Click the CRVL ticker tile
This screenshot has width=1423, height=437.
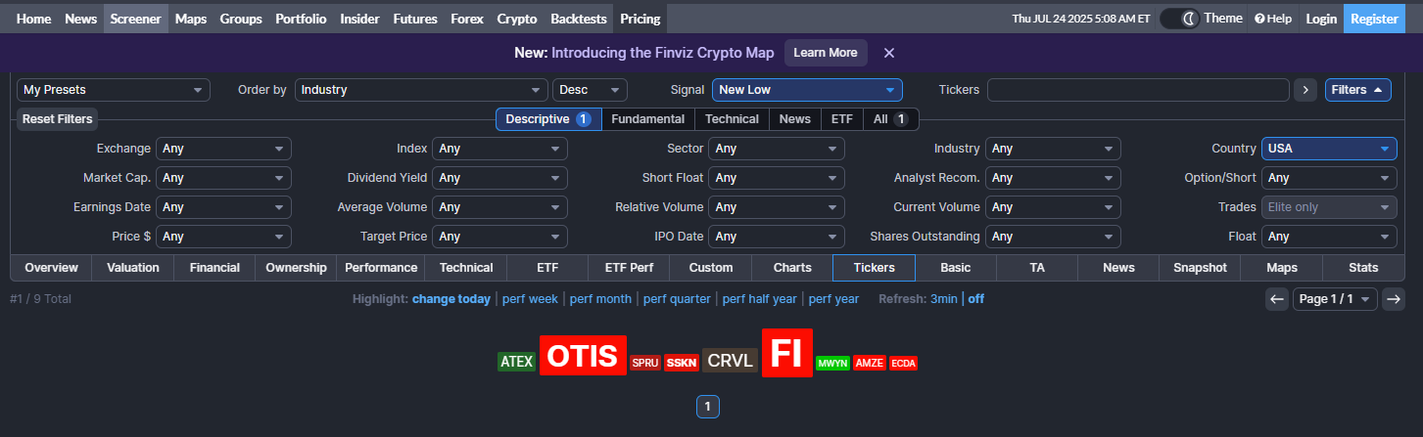[730, 361]
